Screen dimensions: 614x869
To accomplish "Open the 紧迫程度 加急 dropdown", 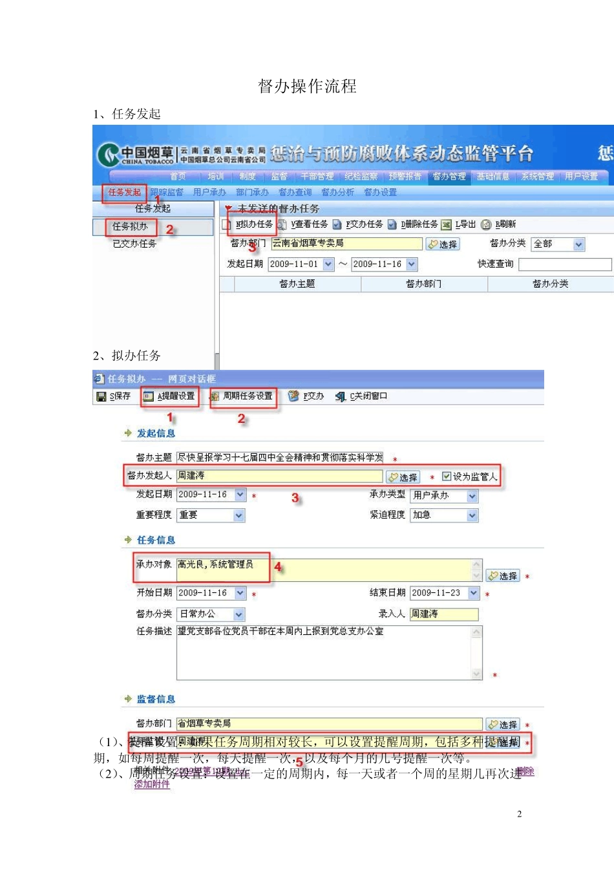I will 472,515.
